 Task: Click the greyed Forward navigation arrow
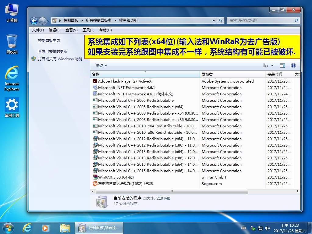(42, 20)
